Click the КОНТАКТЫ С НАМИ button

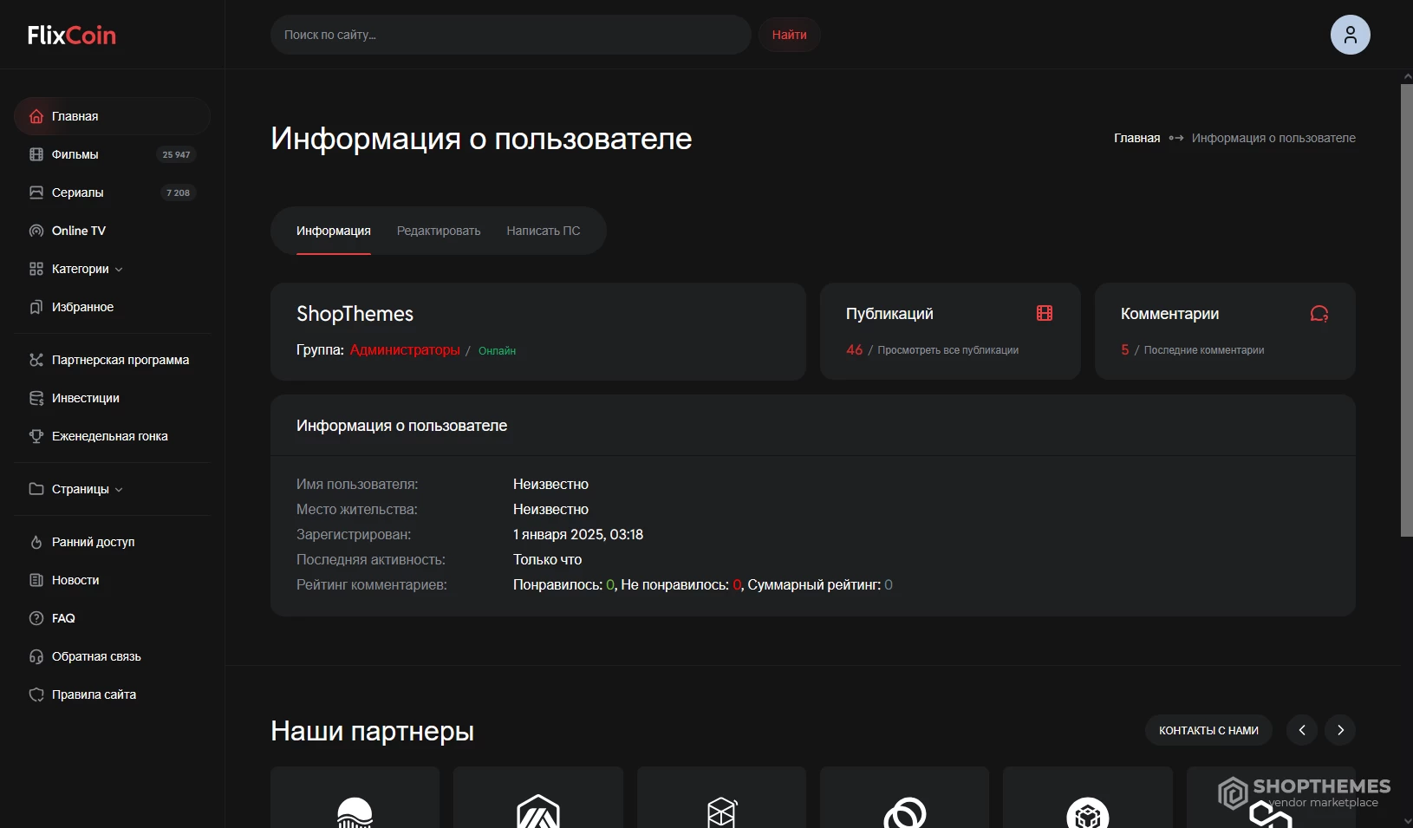[x=1208, y=730]
